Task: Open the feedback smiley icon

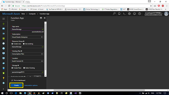Action: (134, 14)
